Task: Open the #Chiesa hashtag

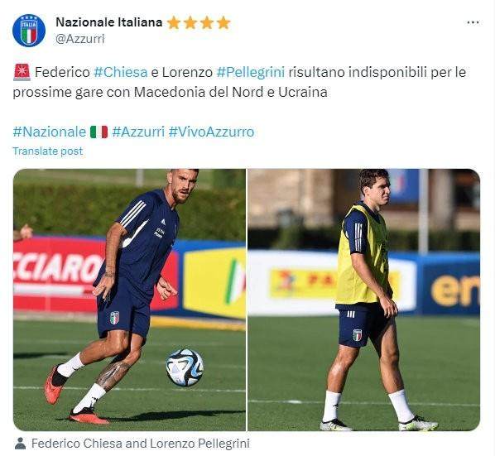Action: point(121,72)
